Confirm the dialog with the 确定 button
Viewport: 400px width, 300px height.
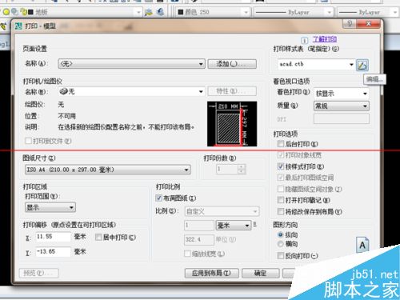[x=261, y=273]
